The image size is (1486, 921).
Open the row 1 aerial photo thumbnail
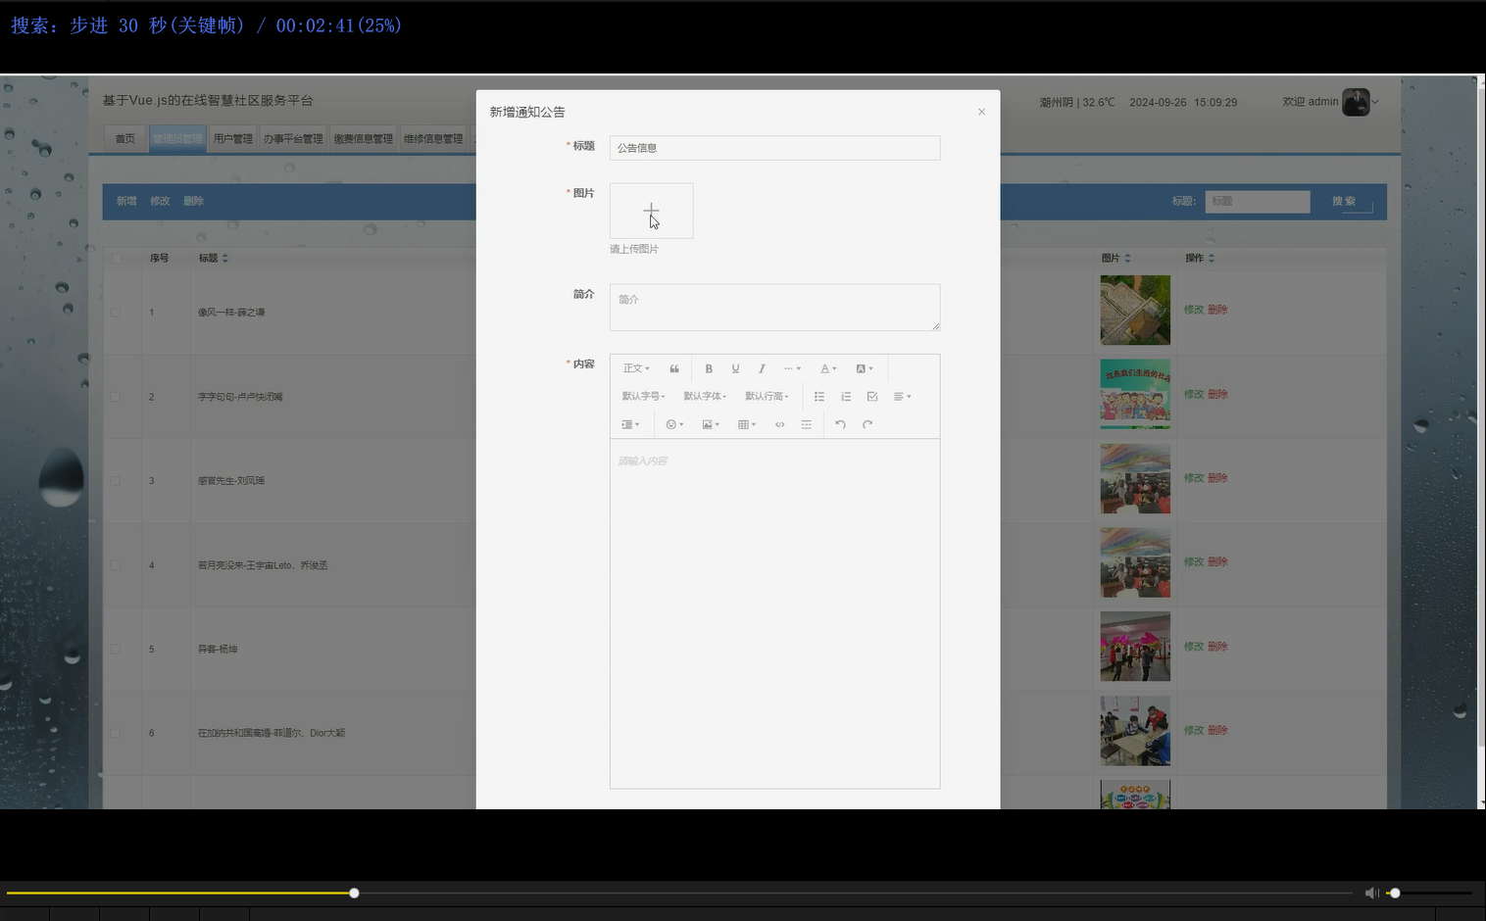(1135, 310)
